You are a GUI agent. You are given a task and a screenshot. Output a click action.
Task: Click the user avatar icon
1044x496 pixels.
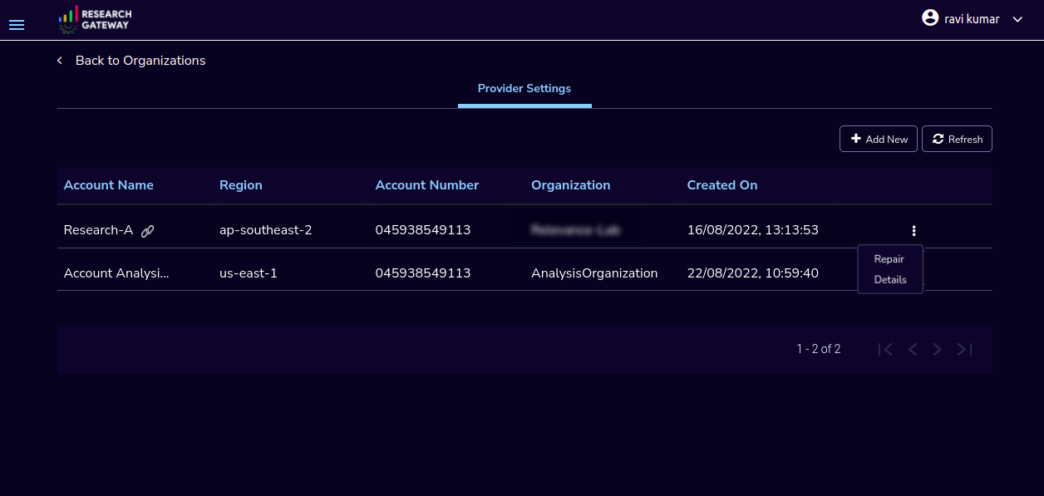pos(930,17)
